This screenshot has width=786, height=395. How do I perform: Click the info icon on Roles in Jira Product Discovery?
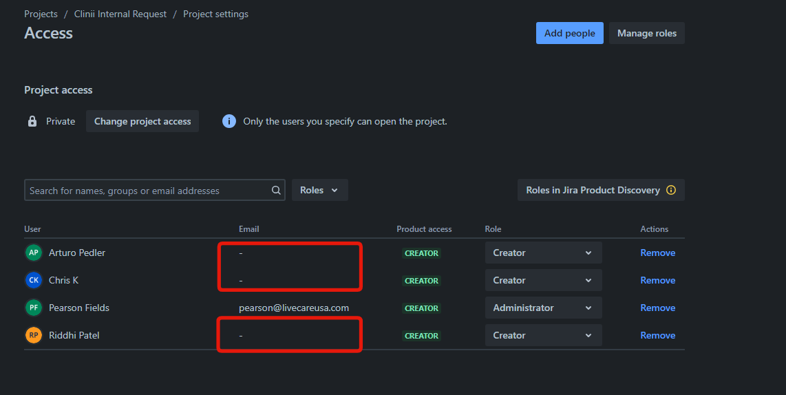tap(671, 190)
